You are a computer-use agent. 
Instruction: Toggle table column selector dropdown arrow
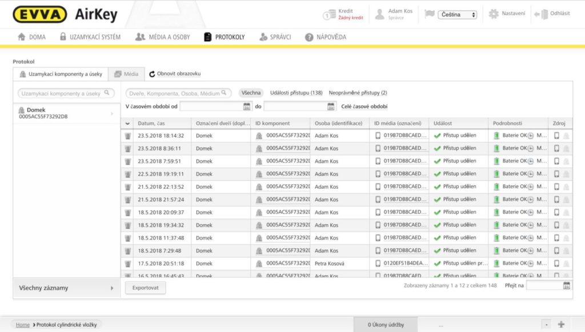[127, 123]
